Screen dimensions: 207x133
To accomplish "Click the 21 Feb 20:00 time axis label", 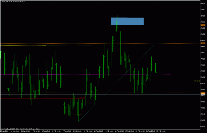I will tap(150, 131).
